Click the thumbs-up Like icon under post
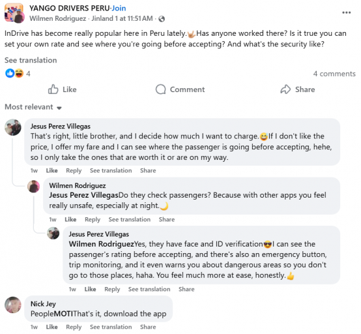This screenshot has height=334, width=361. tap(53, 89)
